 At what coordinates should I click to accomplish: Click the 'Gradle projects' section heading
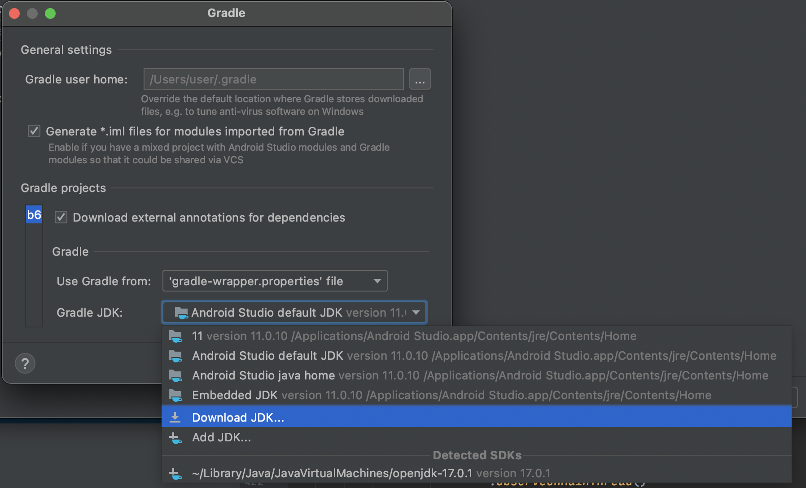coord(63,188)
